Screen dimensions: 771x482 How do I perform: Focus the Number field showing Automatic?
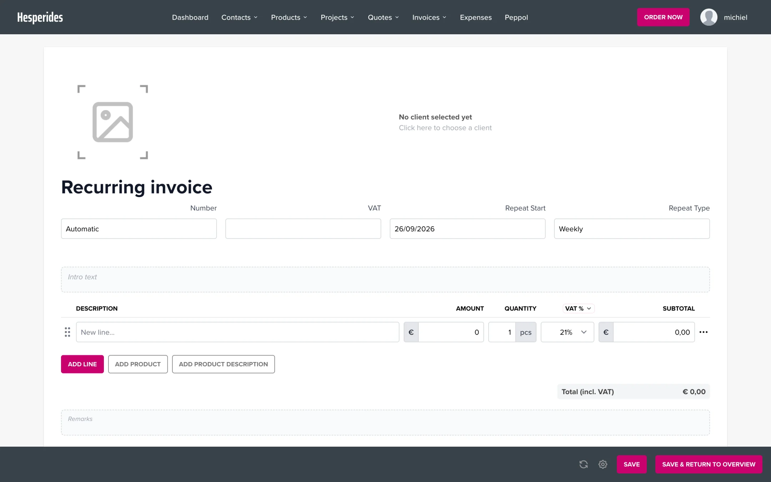click(139, 229)
